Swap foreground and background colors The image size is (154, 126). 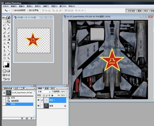pos(9,62)
